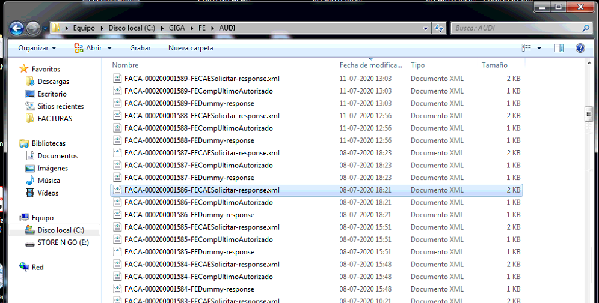Viewport: 599px width, 303px height.
Task: Expand the Abrir dropdown arrow
Action: (x=109, y=48)
